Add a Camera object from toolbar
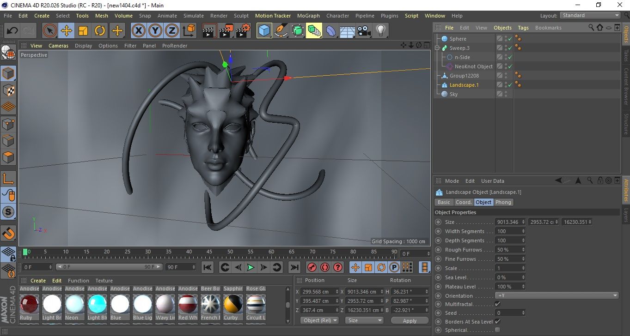This screenshot has width=630, height=336. tap(364, 31)
